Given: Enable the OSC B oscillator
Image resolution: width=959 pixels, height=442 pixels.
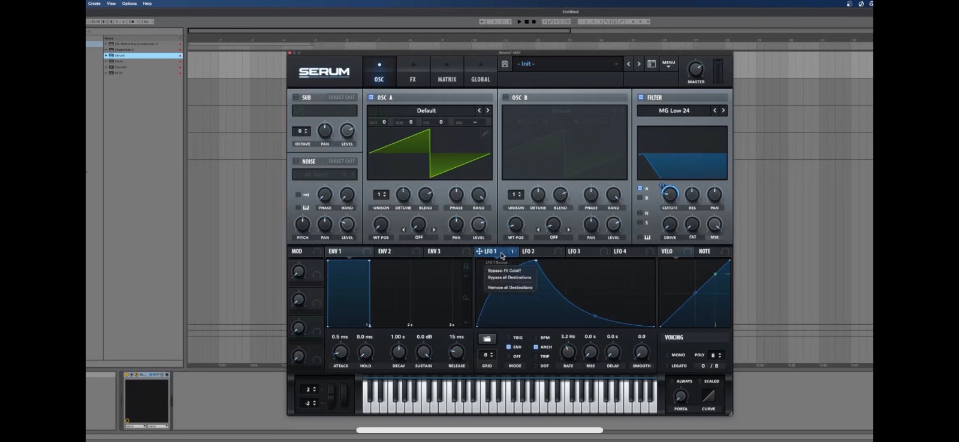Looking at the screenshot, I should (x=506, y=97).
